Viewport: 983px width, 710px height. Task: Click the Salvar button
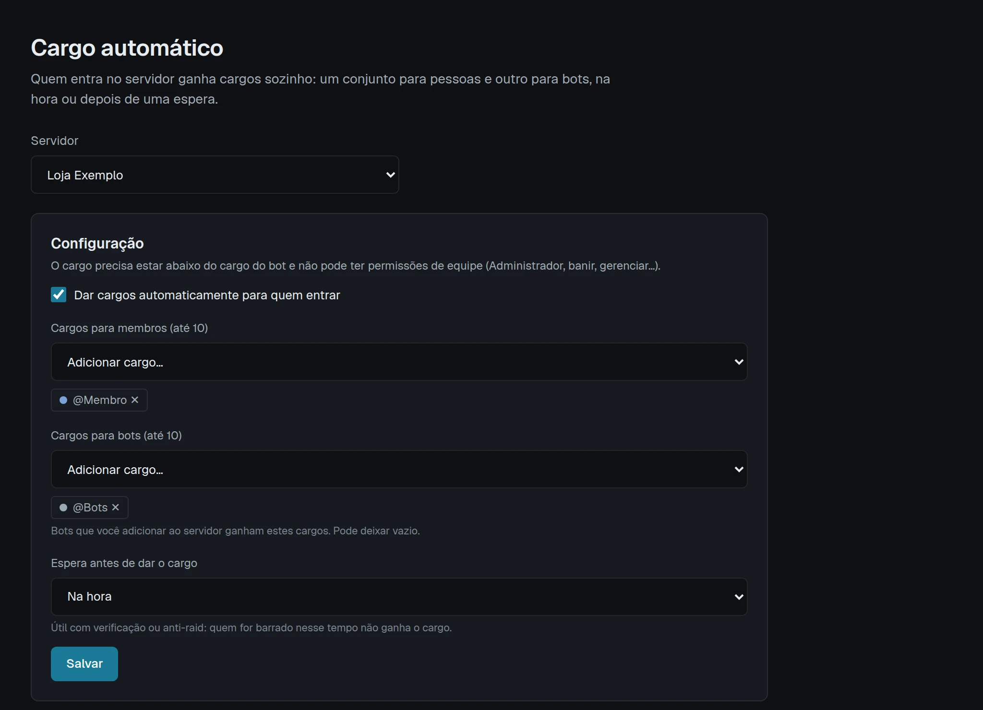84,663
